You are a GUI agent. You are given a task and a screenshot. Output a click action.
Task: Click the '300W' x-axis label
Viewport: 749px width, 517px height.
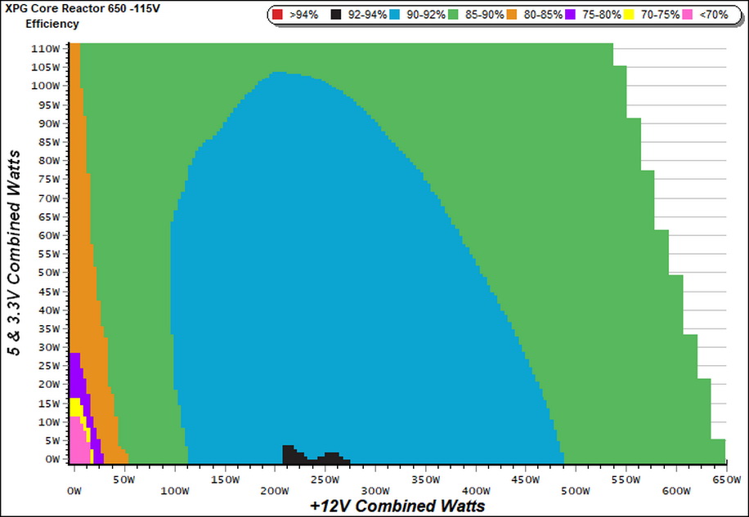click(x=375, y=491)
